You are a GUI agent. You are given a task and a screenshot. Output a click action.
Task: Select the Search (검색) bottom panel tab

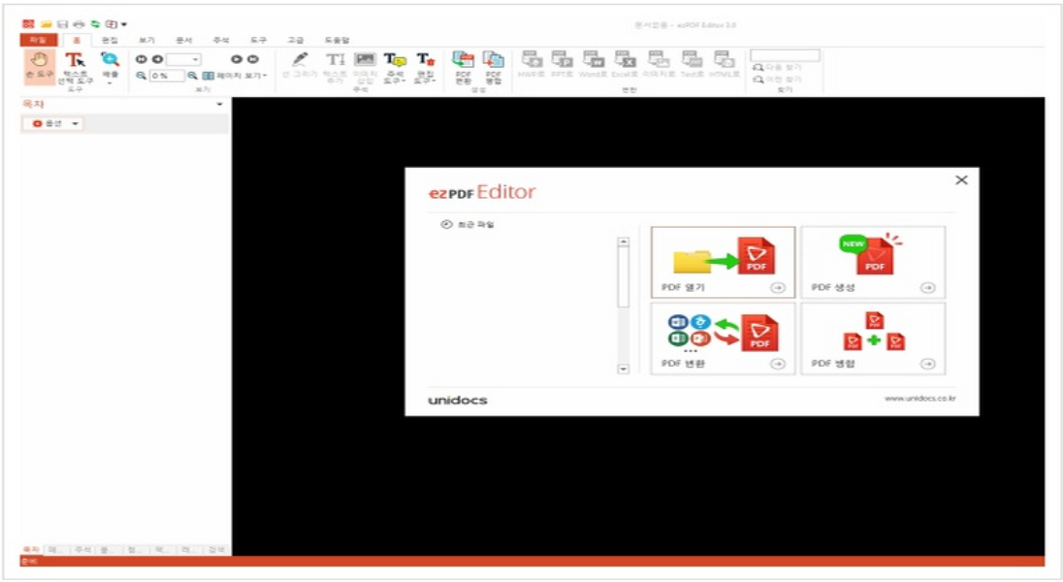pyautogui.click(x=216, y=549)
